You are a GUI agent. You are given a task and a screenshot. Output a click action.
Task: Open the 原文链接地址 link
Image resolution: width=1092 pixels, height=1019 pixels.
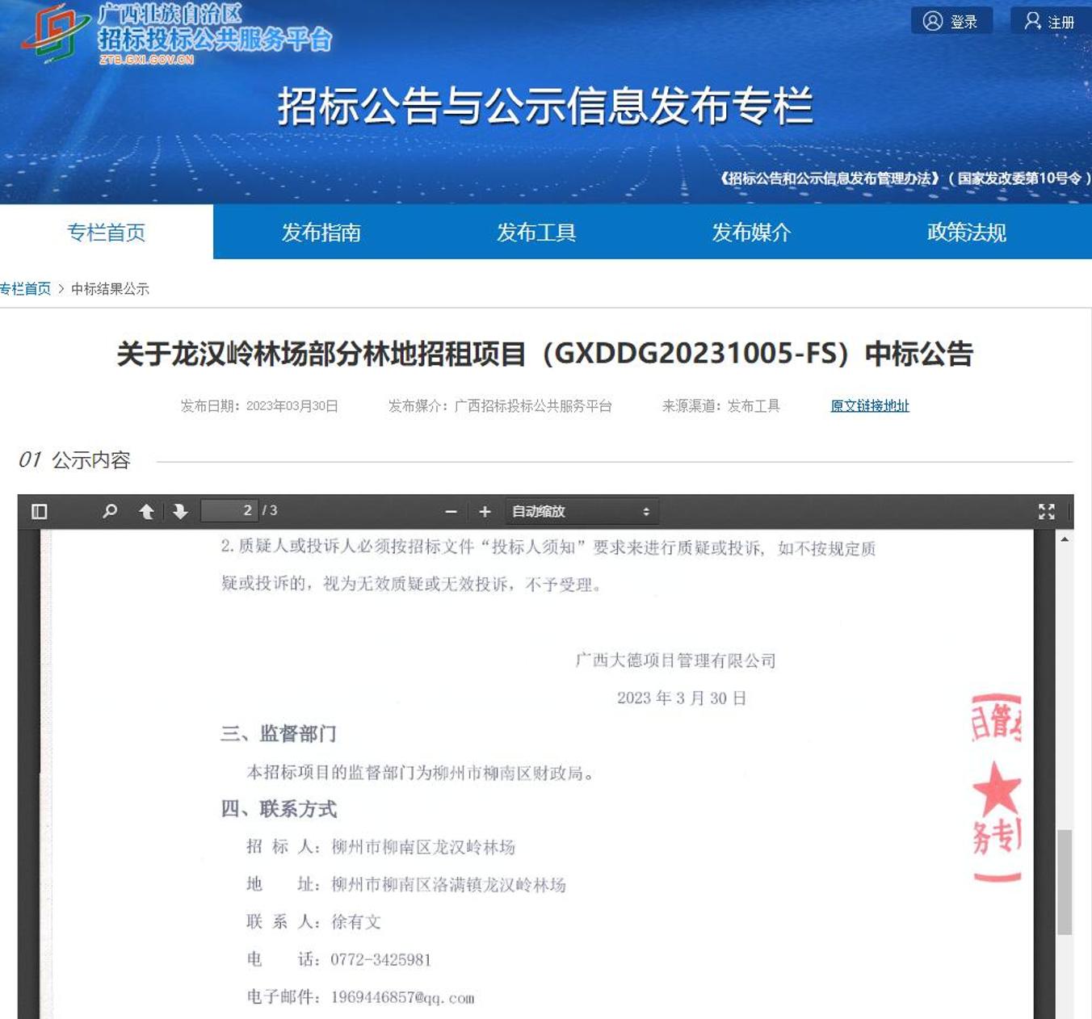coord(869,406)
